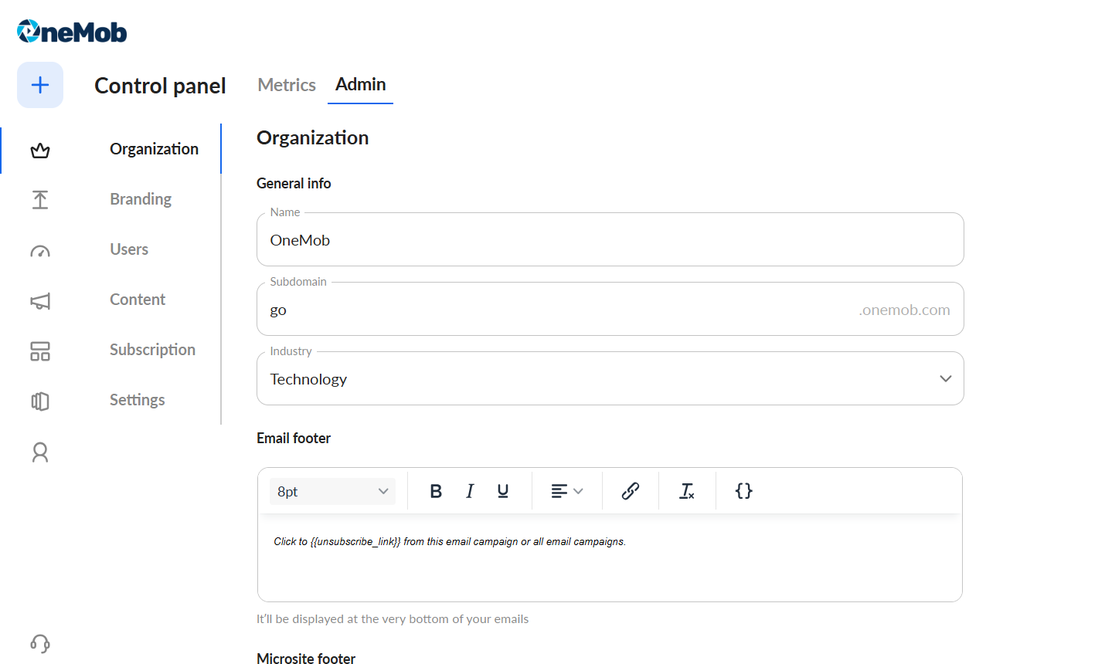Toggle underline formatting in email footer
This screenshot has height=664, width=1105.
click(x=503, y=491)
